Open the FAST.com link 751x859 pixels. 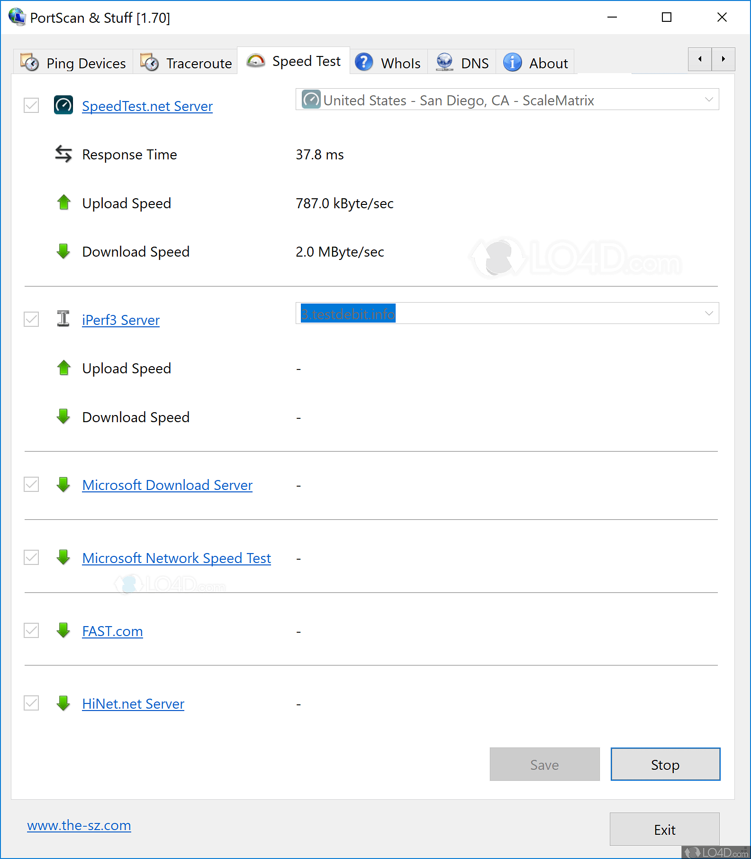112,631
